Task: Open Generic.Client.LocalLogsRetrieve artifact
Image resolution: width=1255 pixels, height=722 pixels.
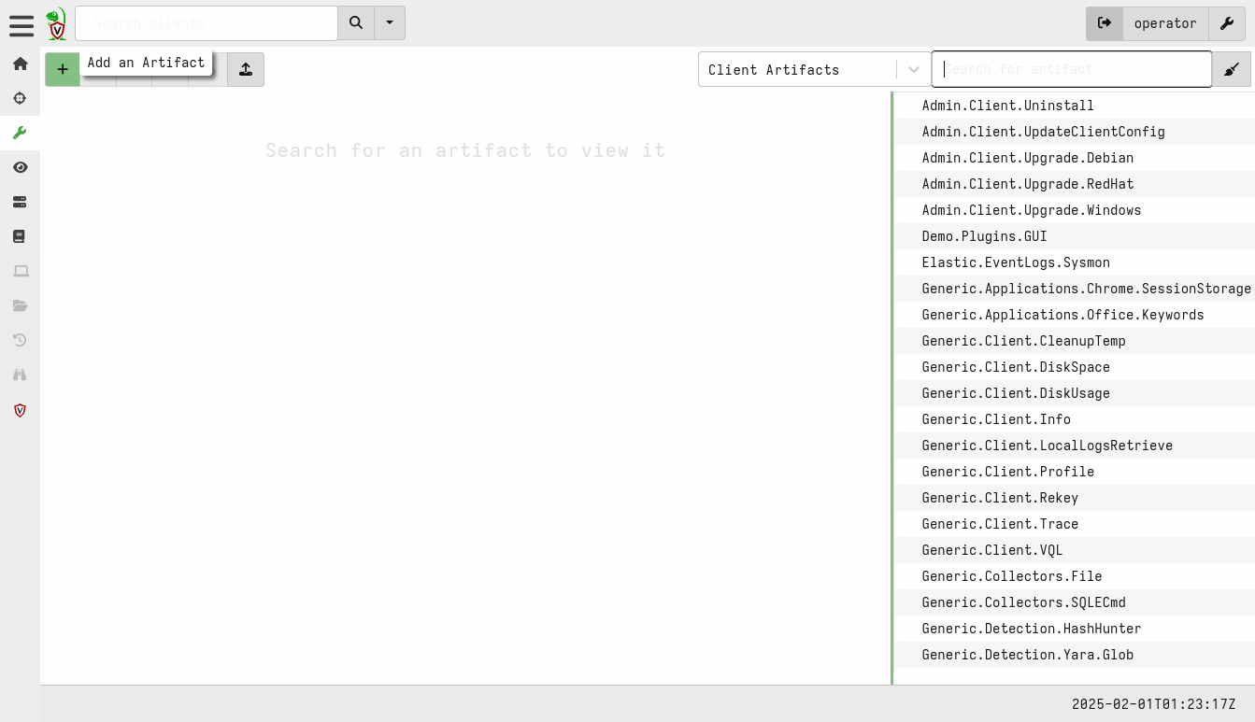Action: (x=1075, y=446)
